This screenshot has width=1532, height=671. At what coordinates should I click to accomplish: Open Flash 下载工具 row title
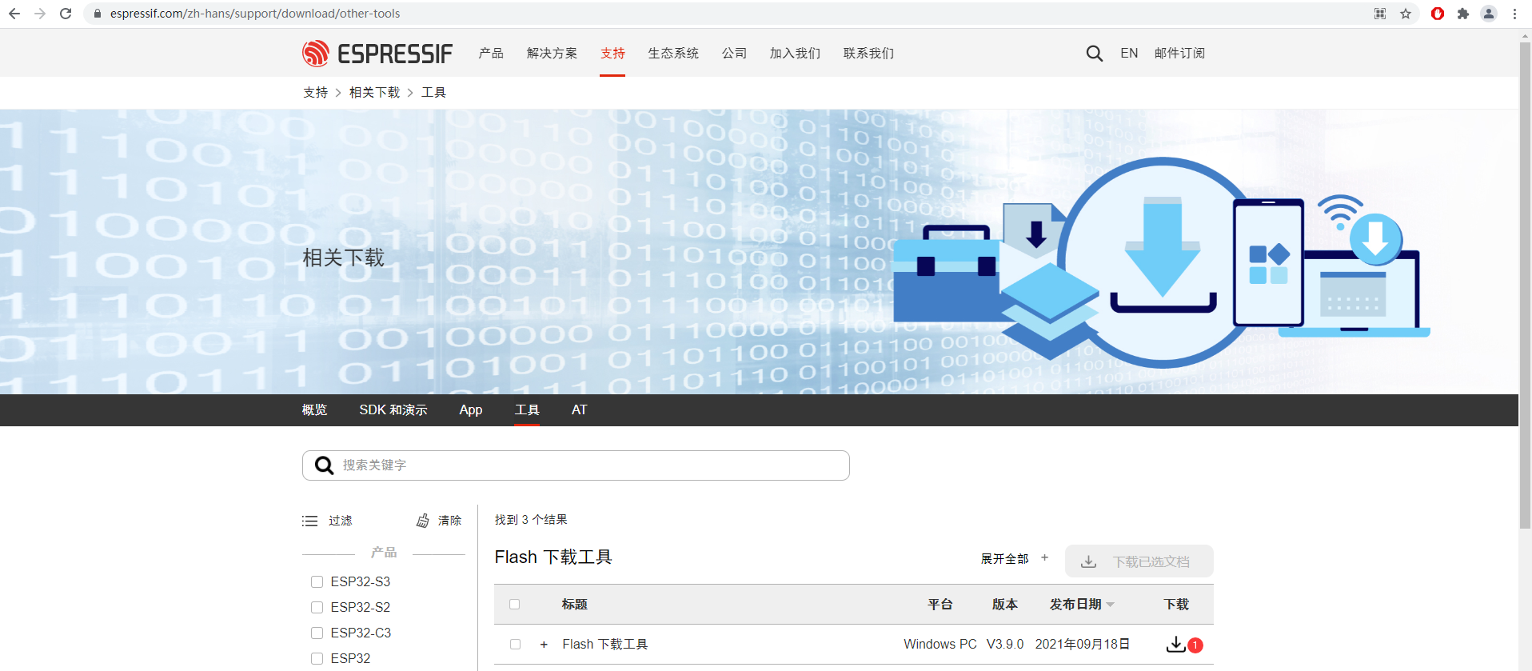[604, 645]
